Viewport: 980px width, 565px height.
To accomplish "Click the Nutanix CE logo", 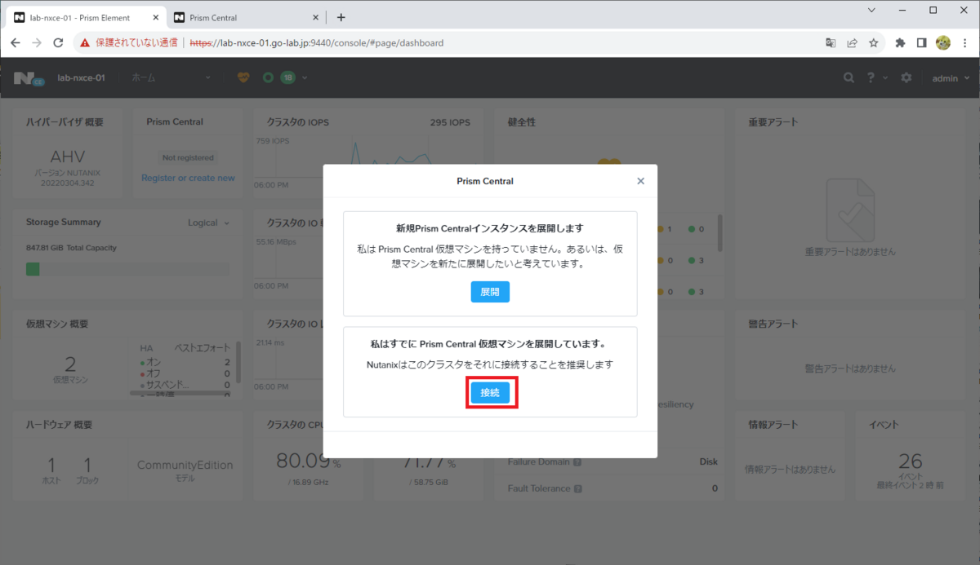I will 29,77.
